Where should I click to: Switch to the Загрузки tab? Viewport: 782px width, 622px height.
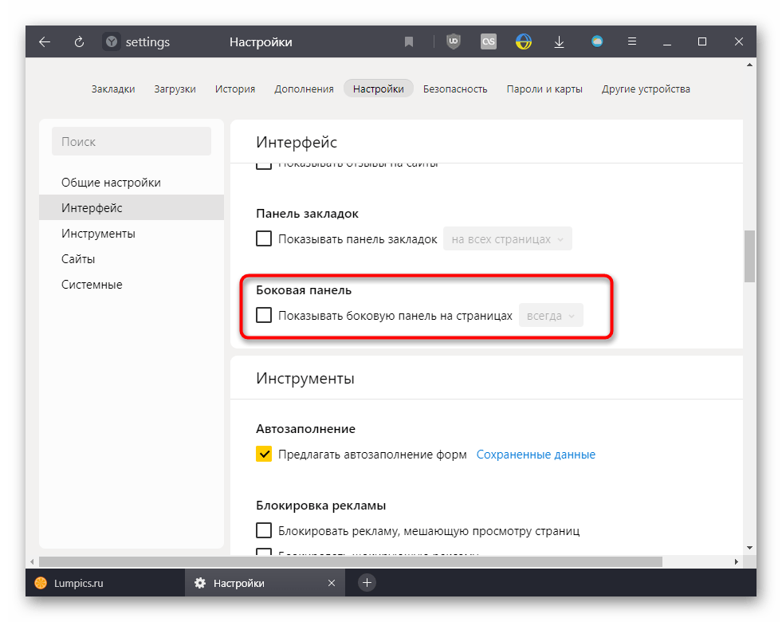click(x=175, y=89)
